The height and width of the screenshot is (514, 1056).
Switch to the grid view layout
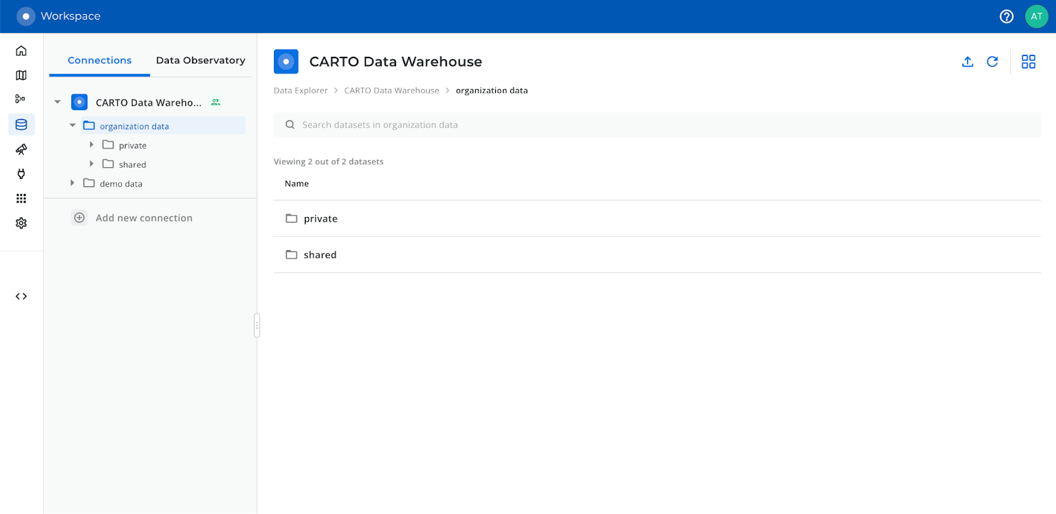(1028, 62)
